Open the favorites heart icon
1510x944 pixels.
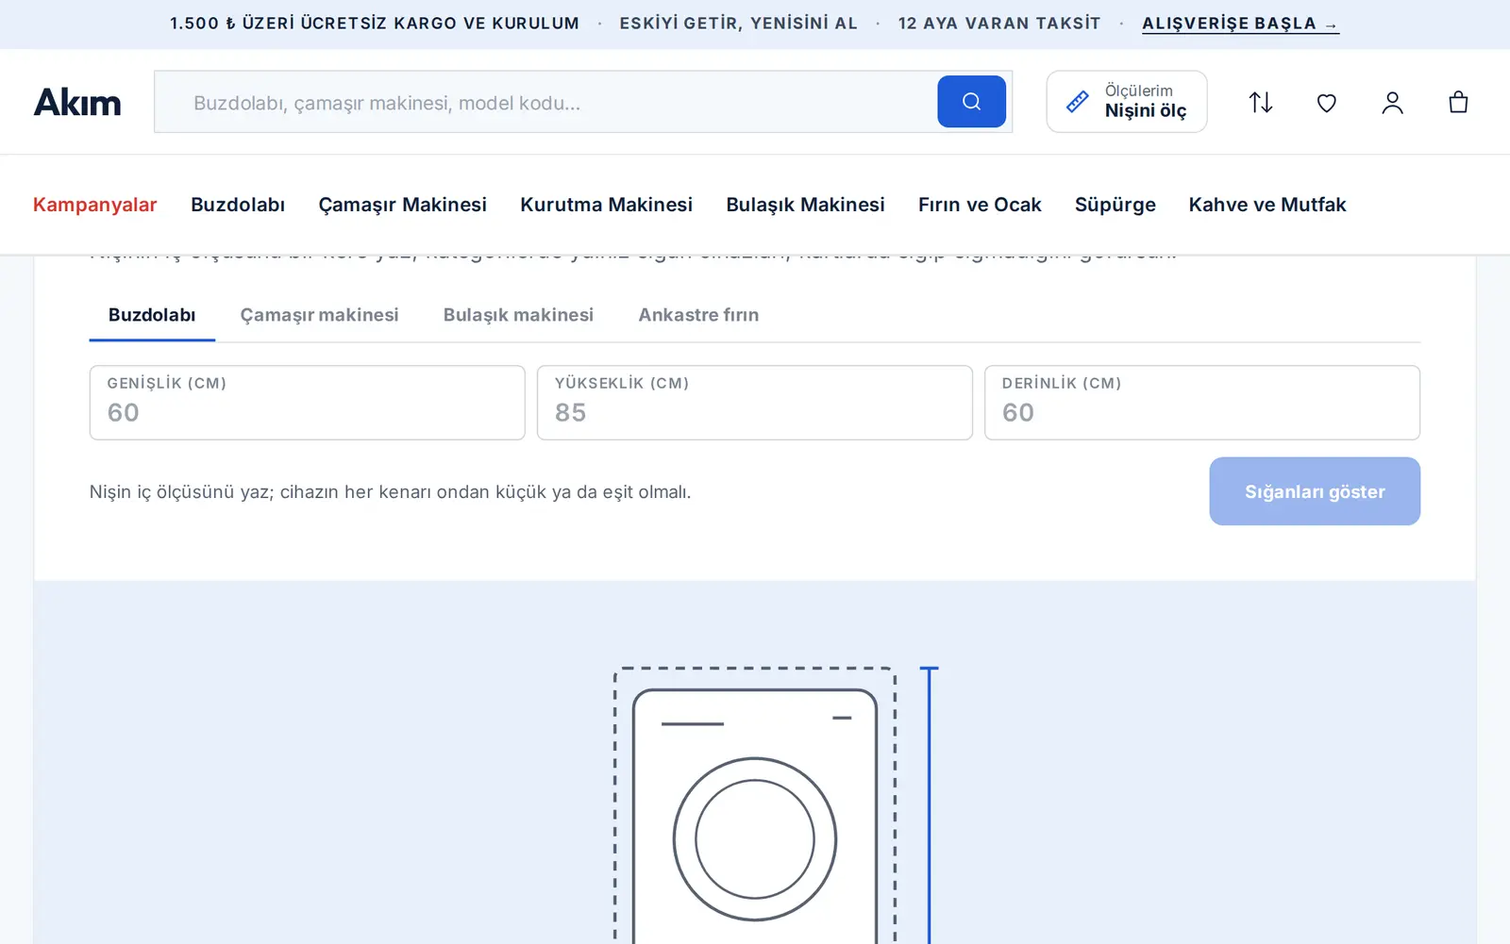click(x=1327, y=102)
